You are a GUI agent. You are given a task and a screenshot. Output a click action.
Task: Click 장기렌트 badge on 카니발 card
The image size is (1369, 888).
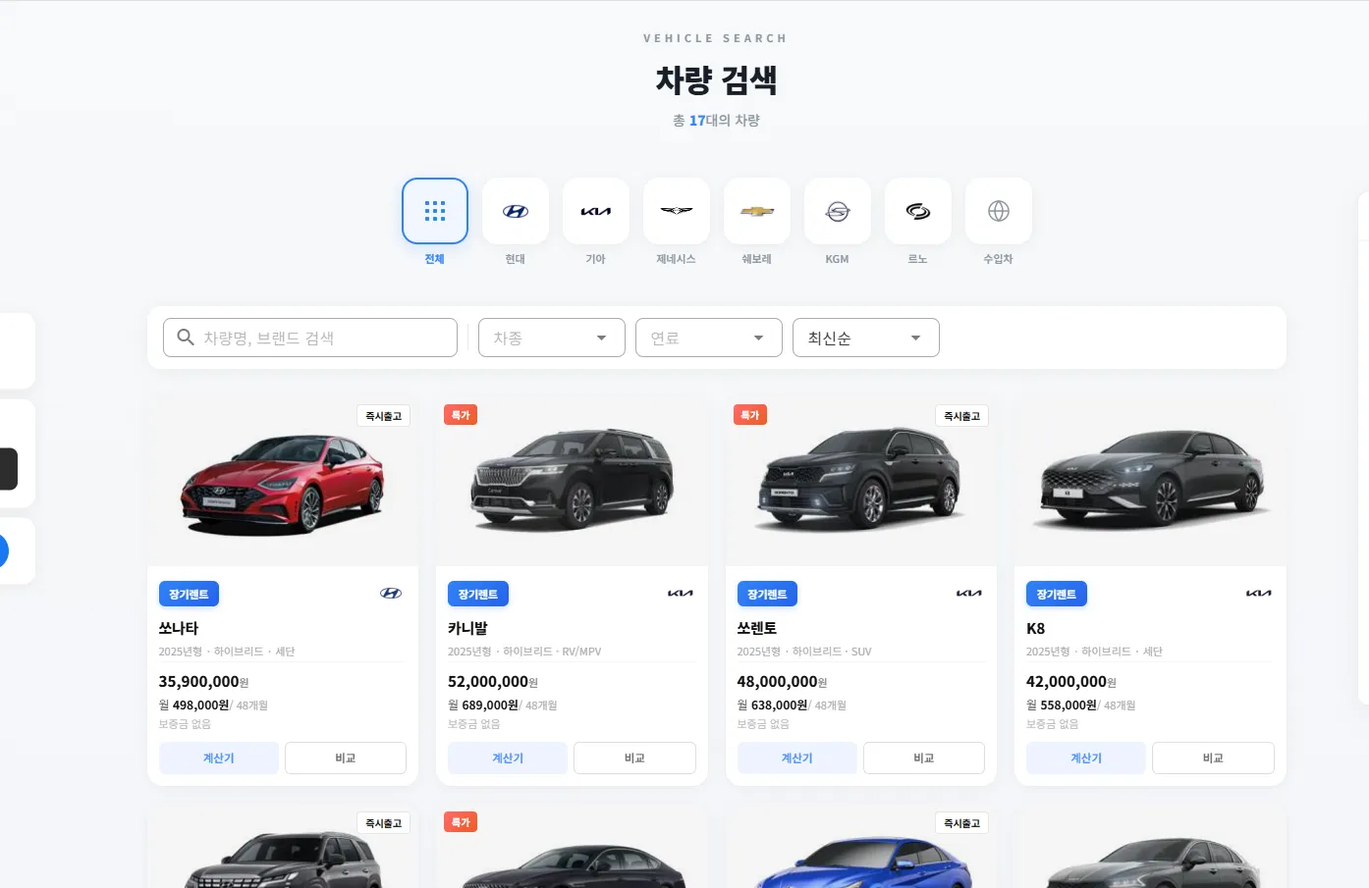pyautogui.click(x=478, y=595)
